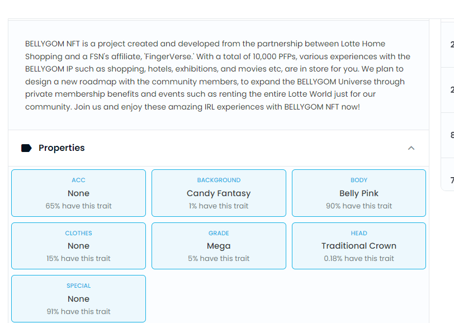The width and height of the screenshot is (454, 323).
Task: Click the BELLYGOM NFT description paragraph
Action: coord(217,75)
